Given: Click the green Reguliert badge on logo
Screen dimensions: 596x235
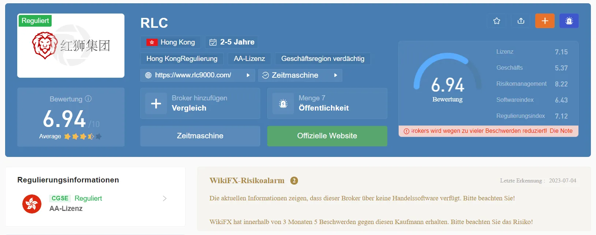Looking at the screenshot, I should tap(35, 21).
